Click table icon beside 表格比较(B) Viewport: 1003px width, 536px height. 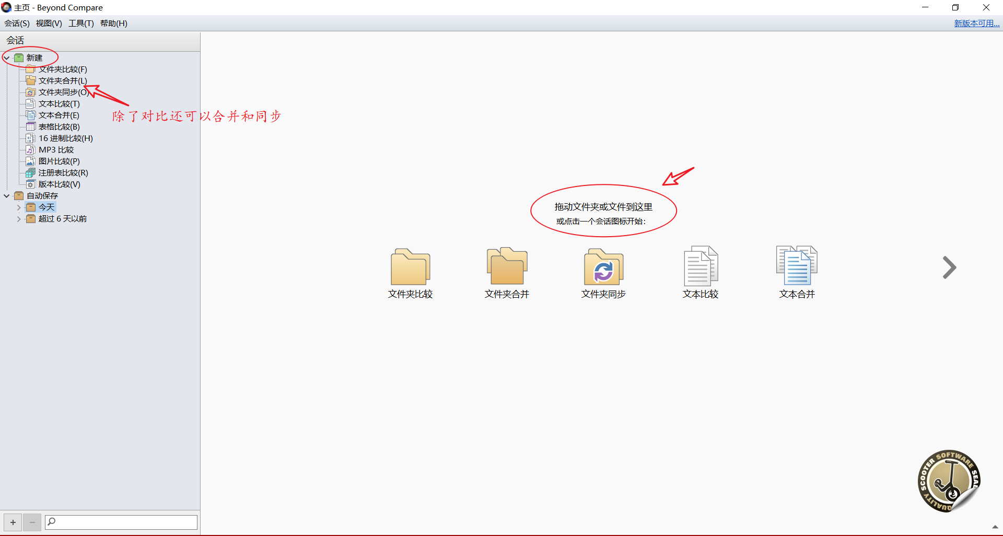pyautogui.click(x=31, y=126)
